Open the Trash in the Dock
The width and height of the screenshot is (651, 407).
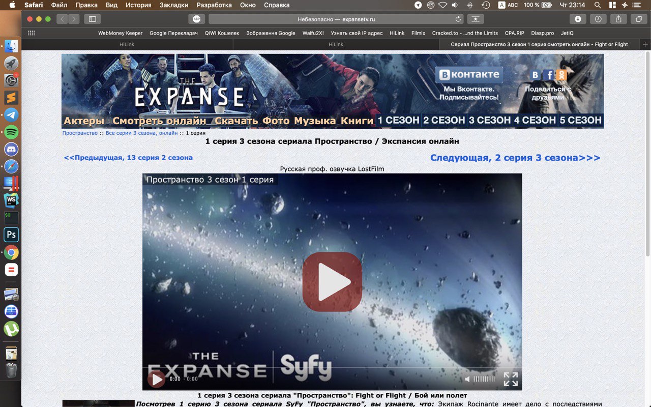(11, 370)
